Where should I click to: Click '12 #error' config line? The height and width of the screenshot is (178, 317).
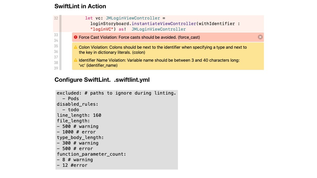pos(72,165)
